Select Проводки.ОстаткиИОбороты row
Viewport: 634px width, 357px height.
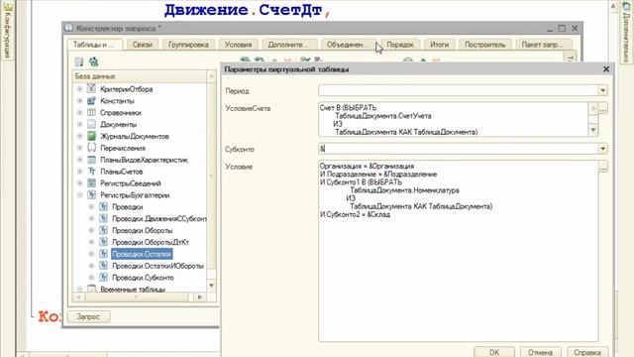[x=158, y=266]
